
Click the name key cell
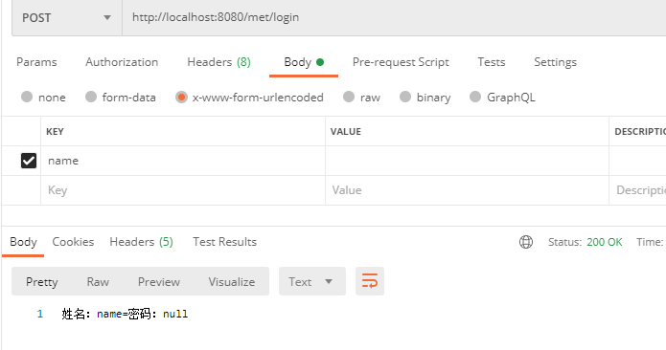[x=183, y=161]
